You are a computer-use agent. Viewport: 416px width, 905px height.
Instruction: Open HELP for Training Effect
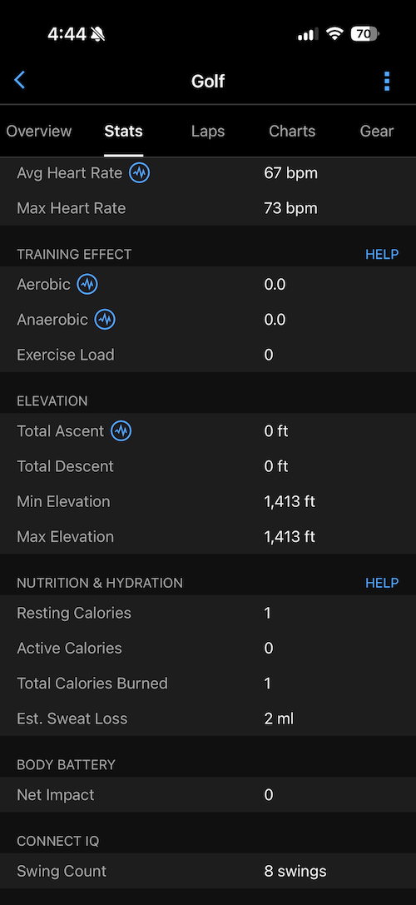tap(382, 254)
